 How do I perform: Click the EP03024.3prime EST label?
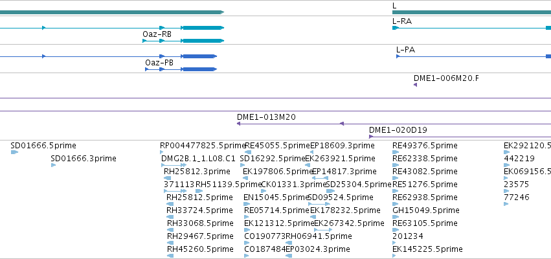[x=318, y=249]
